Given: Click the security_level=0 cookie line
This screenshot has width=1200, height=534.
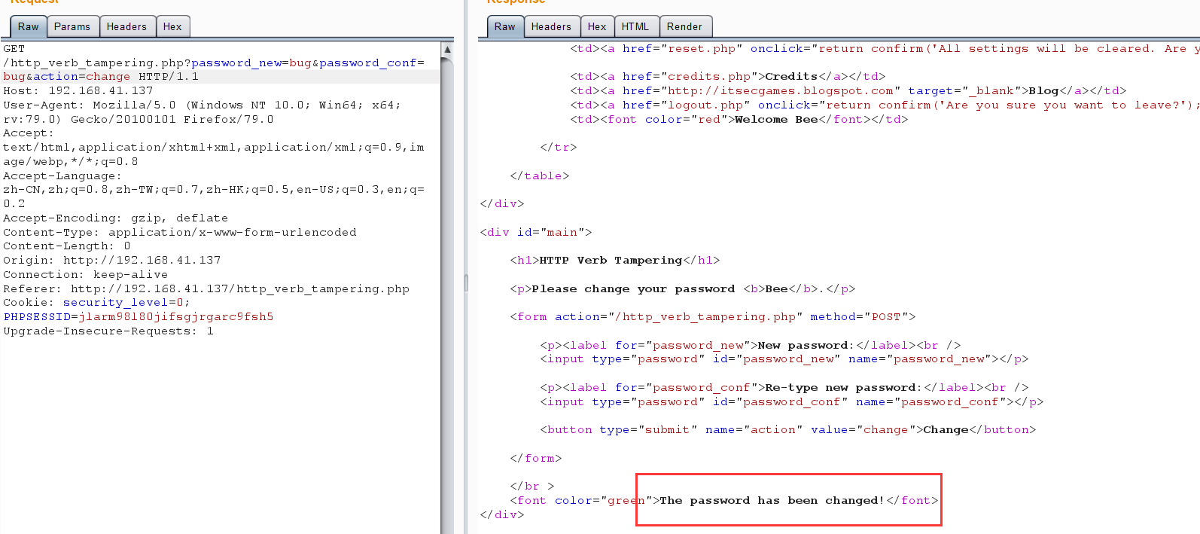Looking at the screenshot, I should tap(97, 302).
